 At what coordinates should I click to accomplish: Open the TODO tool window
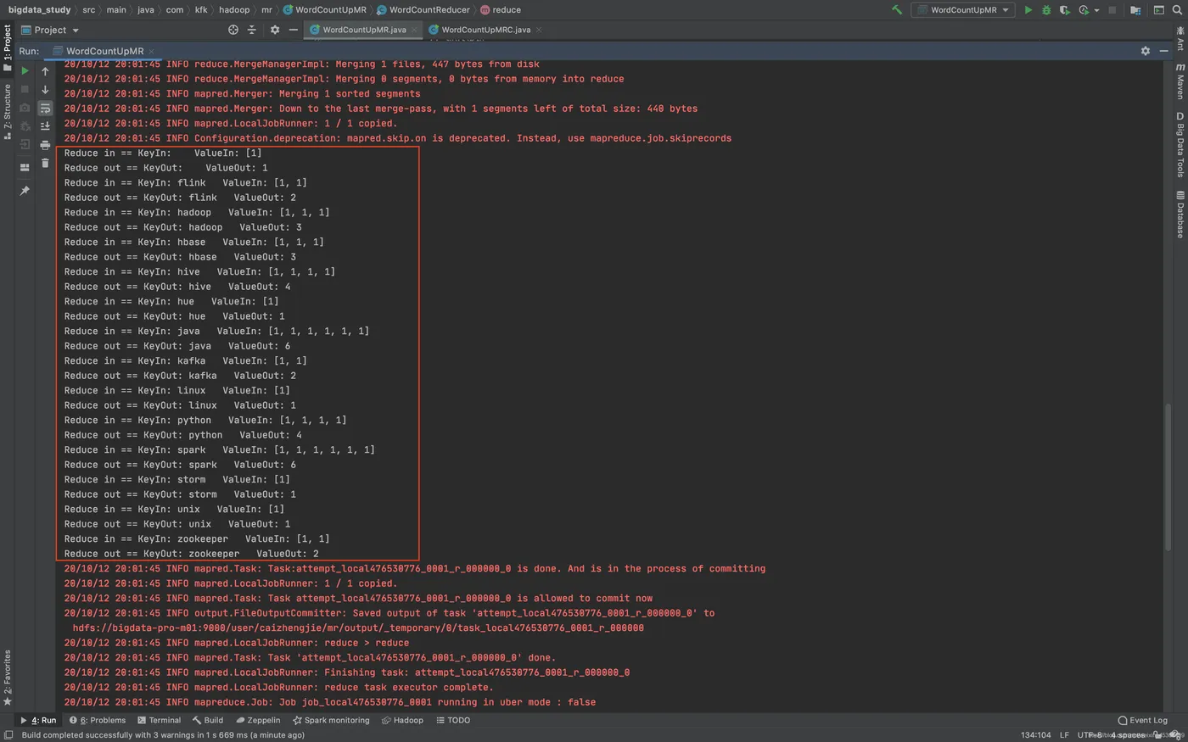pos(453,720)
